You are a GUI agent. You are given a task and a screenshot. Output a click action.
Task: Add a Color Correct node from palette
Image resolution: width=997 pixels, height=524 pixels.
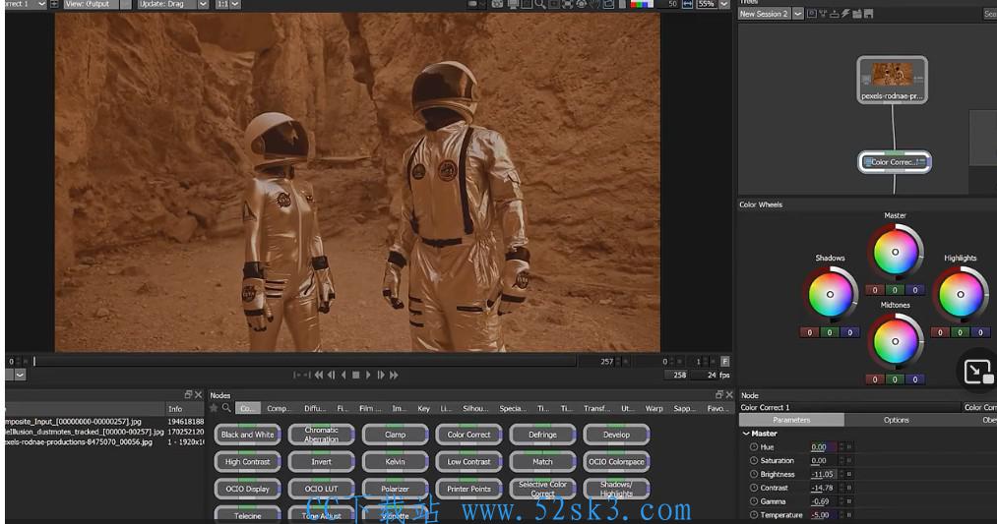pos(468,435)
